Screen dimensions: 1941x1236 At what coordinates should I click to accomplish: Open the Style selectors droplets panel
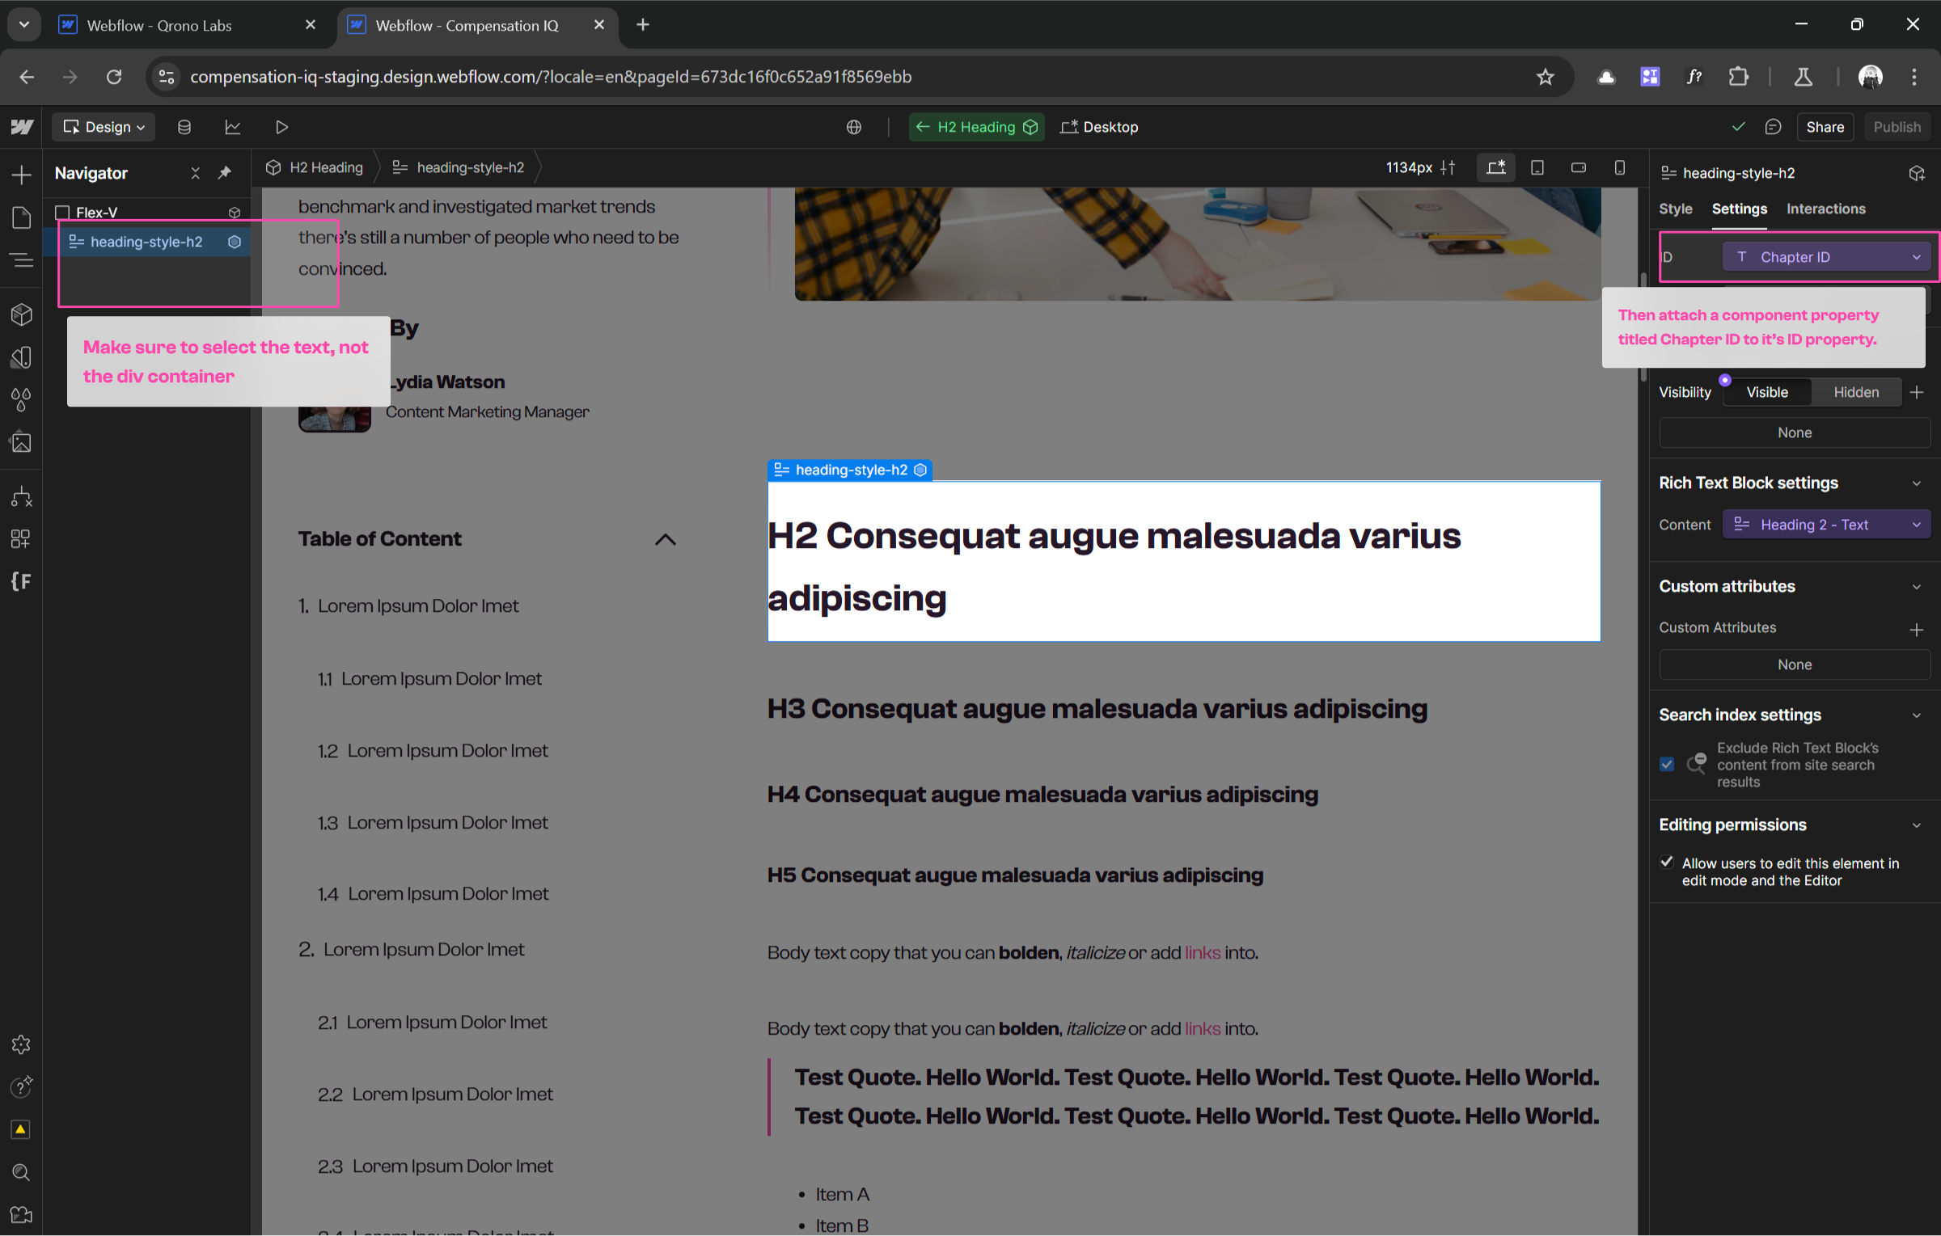(x=22, y=399)
